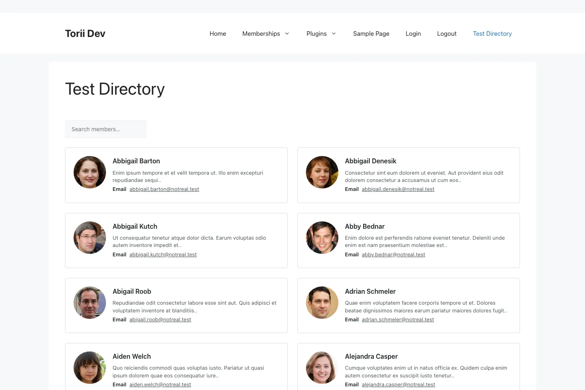
Task: Open the Home menu item
Action: pos(218,33)
